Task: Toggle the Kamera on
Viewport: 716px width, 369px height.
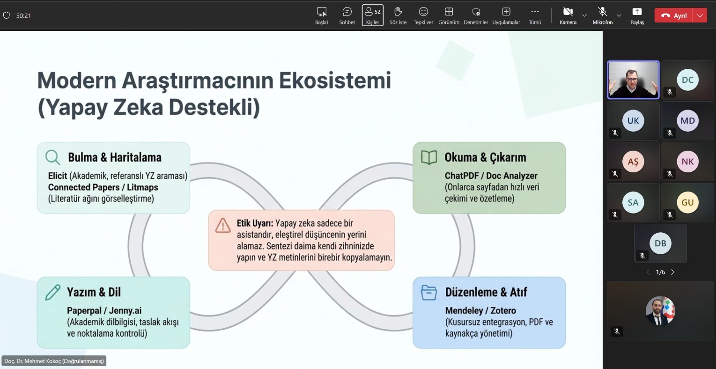Action: pos(568,15)
